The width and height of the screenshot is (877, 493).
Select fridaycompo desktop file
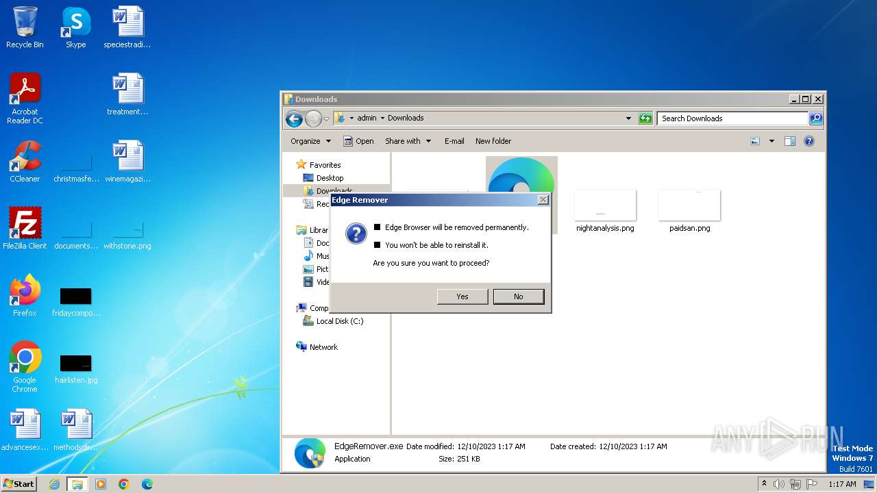76,301
